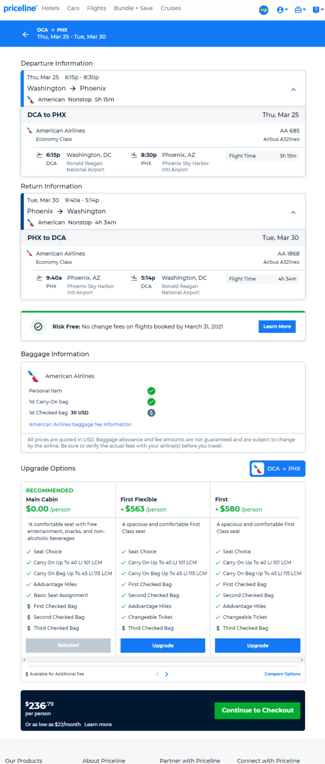
Task: Click the upgrade options horizontal scrollbar
Action: [x=163, y=660]
